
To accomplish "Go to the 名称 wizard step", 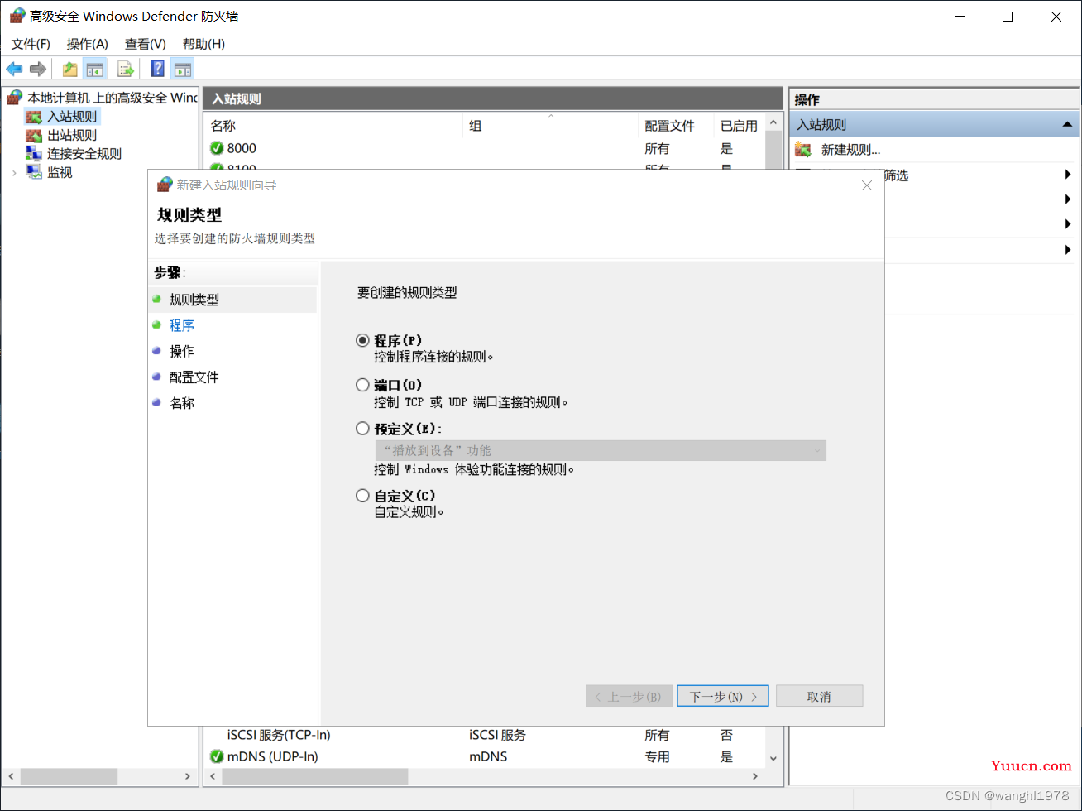I will [x=182, y=403].
